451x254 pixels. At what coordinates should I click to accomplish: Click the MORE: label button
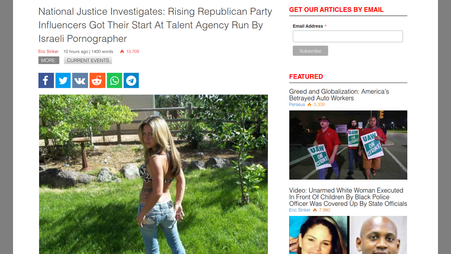(49, 60)
